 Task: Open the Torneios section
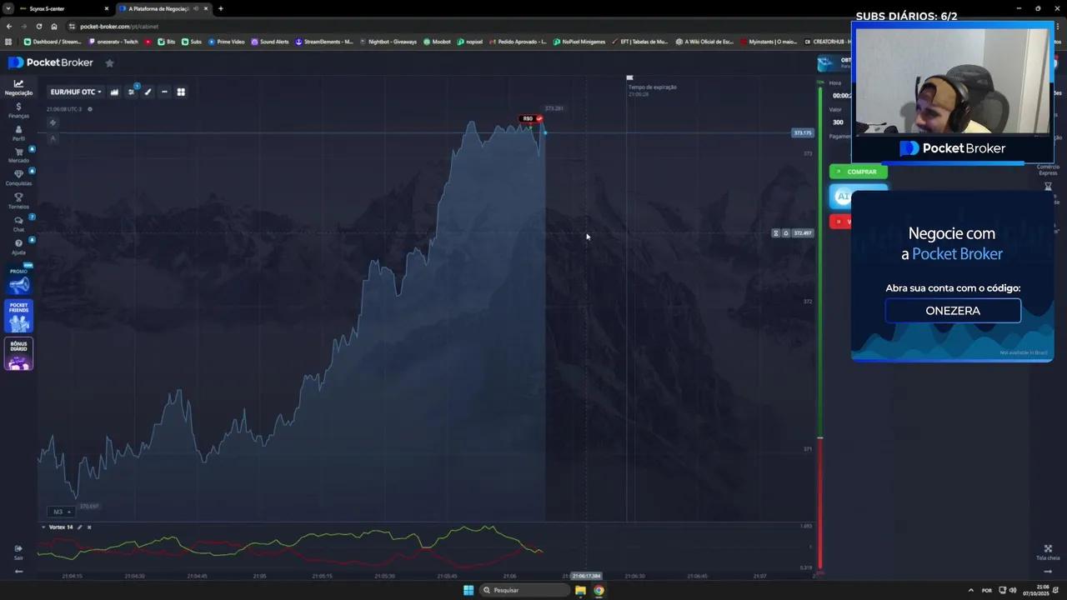pos(18,201)
